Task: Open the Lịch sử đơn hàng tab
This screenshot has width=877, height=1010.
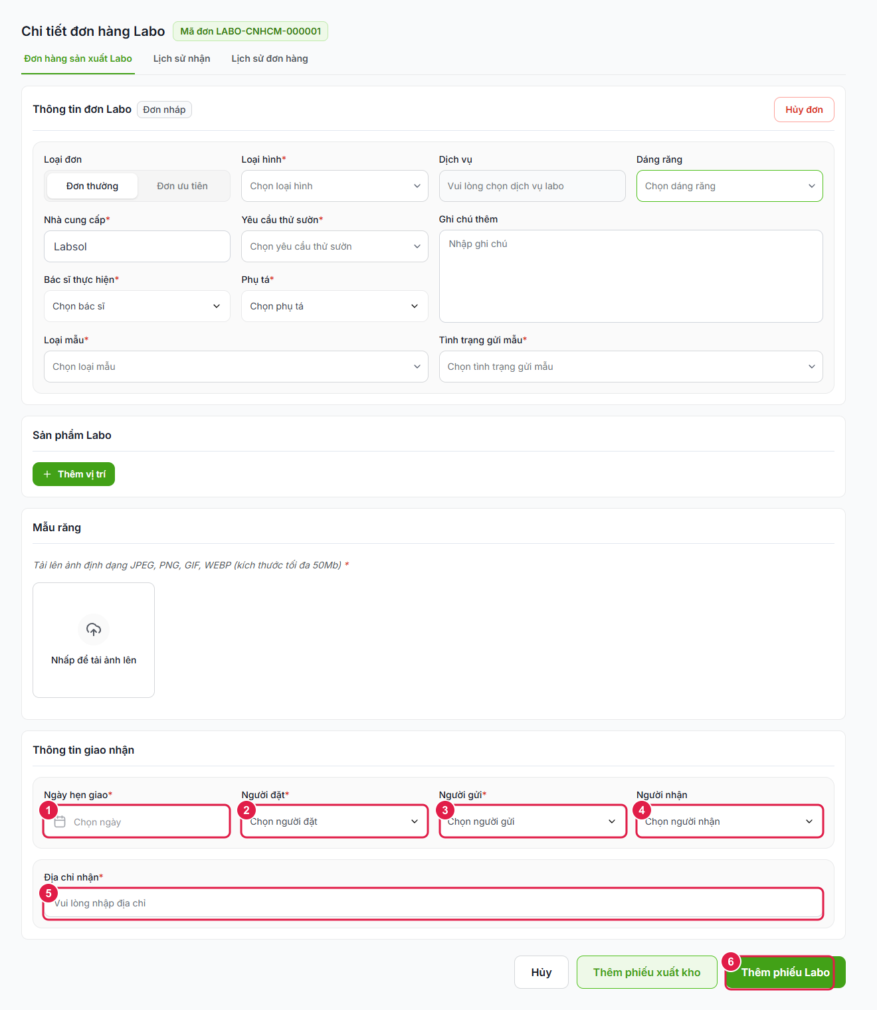Action: 270,58
